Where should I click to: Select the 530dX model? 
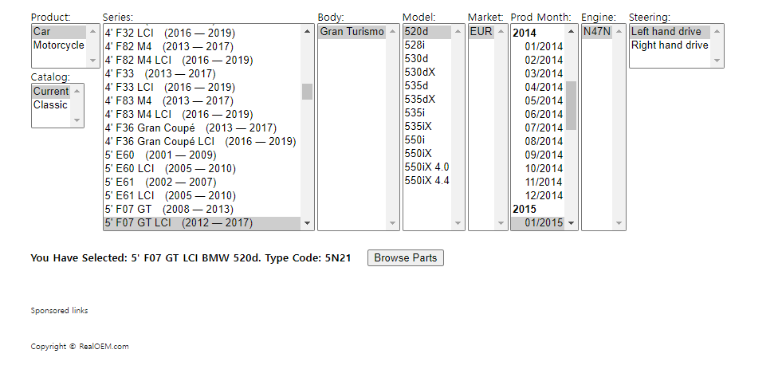pos(427,73)
